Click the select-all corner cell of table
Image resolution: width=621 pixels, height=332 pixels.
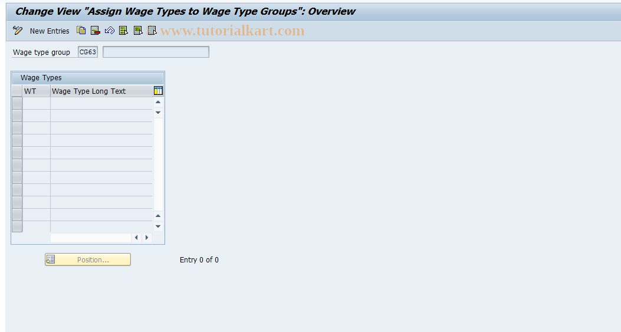click(17, 91)
